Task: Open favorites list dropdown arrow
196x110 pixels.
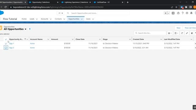Action: coord(168,13)
